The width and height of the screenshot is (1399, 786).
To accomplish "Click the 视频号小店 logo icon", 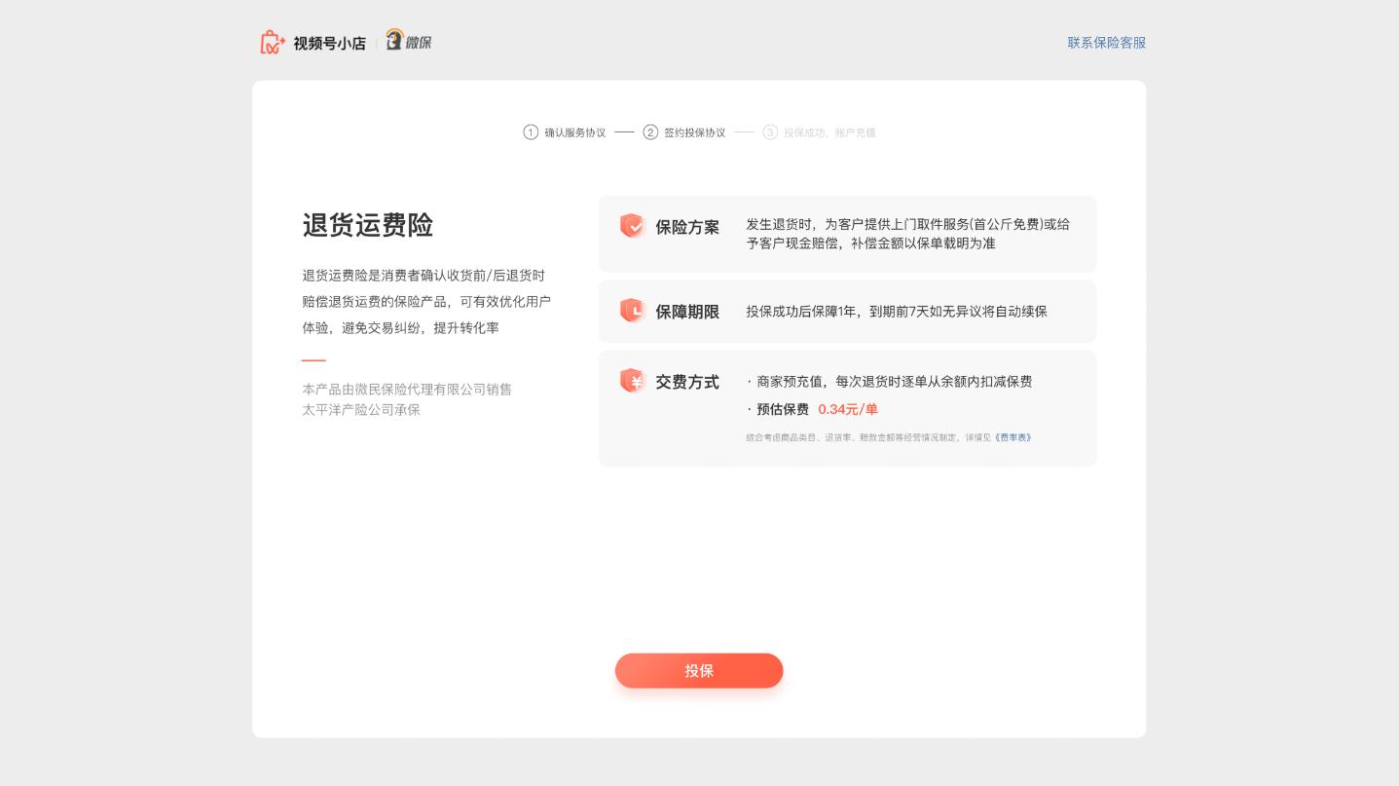I will pyautogui.click(x=272, y=41).
